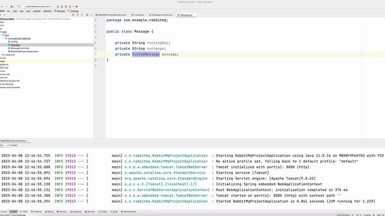
Task: Click log link c.e.rabbitmq.RabbitMqProjectApplication at 12:46:54.725
Action: click(166, 155)
